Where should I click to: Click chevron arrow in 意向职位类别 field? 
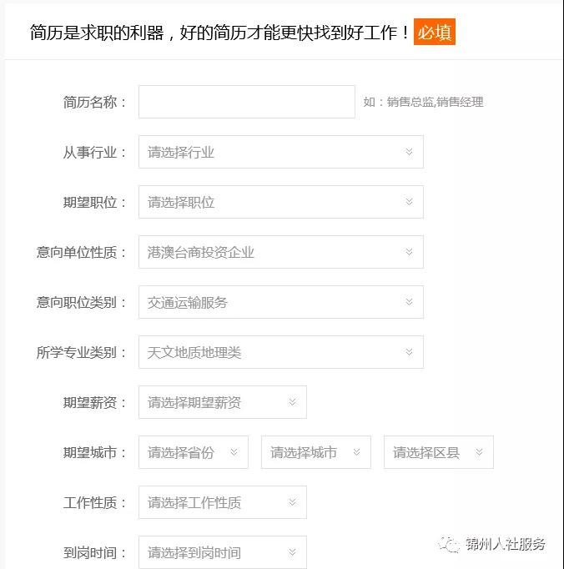[x=409, y=302]
